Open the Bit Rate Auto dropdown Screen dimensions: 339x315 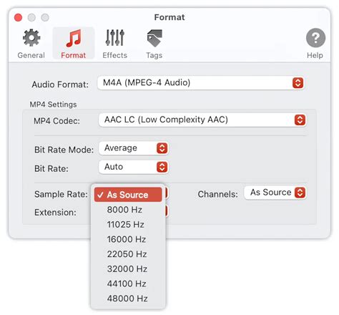coord(134,167)
